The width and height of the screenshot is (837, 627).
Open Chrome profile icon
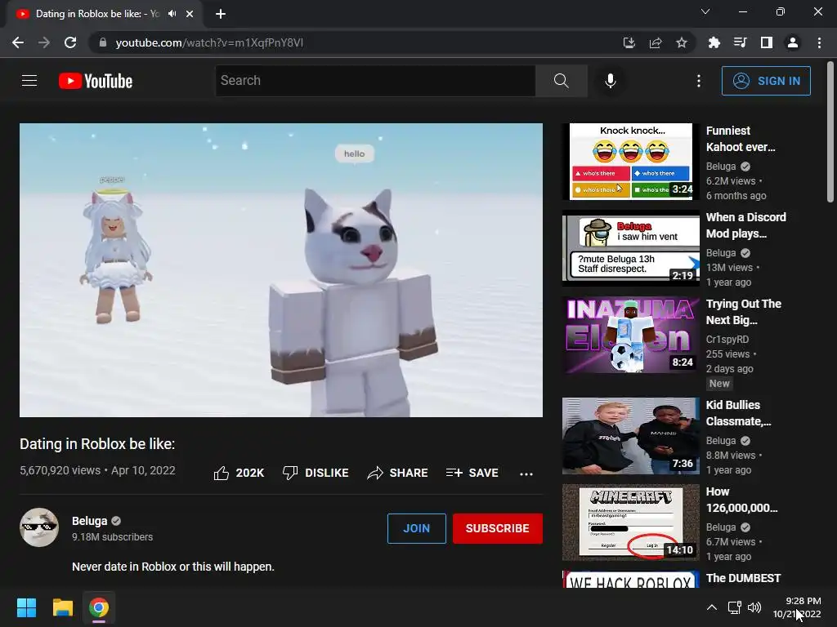793,42
